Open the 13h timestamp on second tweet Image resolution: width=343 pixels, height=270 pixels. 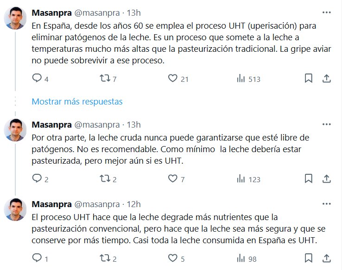(133, 124)
